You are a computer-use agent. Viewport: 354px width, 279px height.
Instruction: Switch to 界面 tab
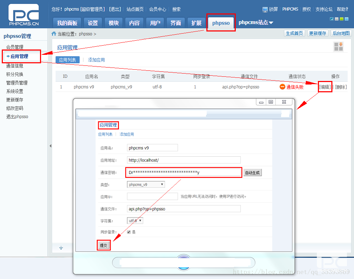pyautogui.click(x=176, y=23)
